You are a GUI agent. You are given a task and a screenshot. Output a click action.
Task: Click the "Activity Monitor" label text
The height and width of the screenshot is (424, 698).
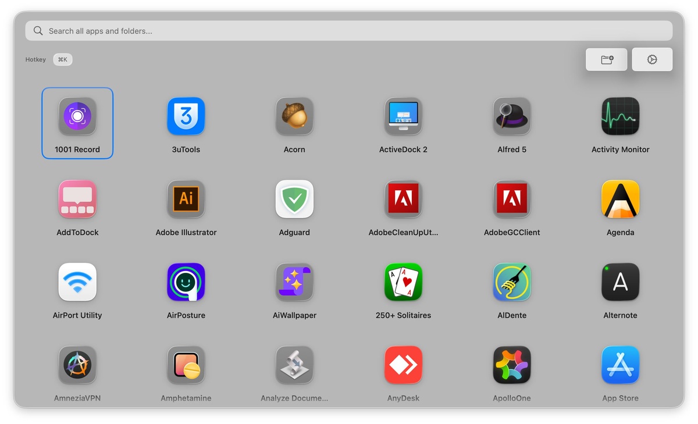tap(621, 149)
